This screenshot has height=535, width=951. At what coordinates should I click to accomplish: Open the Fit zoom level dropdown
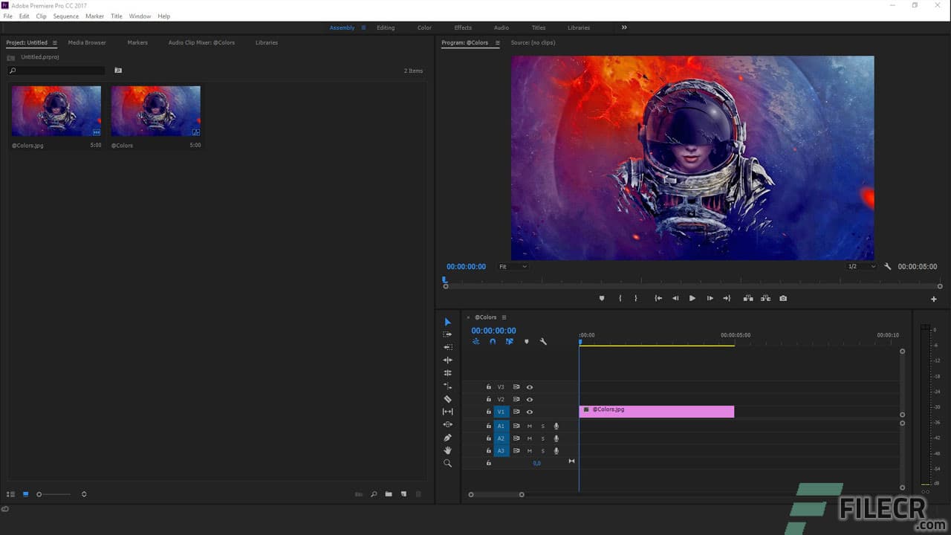[x=513, y=266]
